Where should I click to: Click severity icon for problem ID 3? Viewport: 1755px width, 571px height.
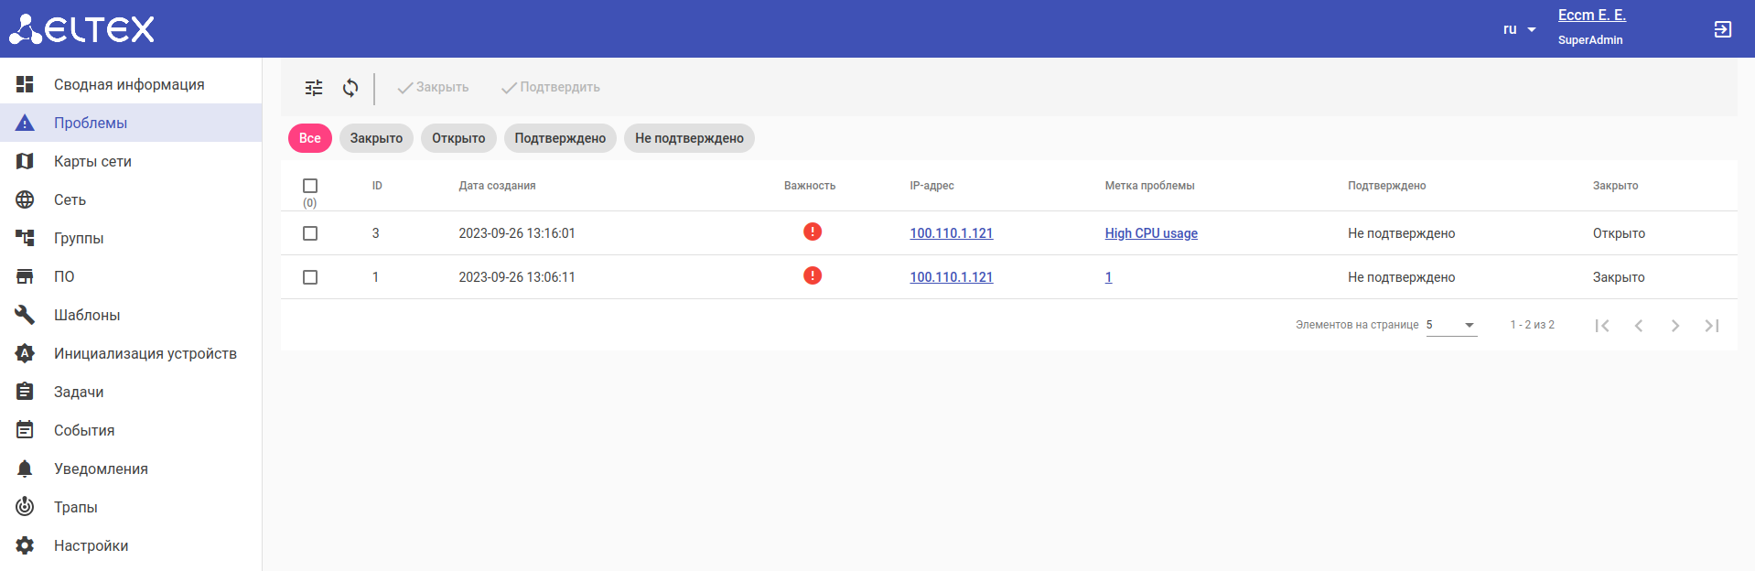click(812, 232)
